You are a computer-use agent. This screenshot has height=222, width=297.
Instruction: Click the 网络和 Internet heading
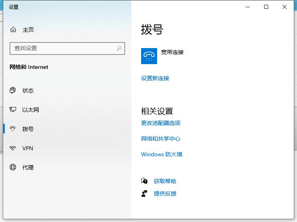tap(29, 67)
